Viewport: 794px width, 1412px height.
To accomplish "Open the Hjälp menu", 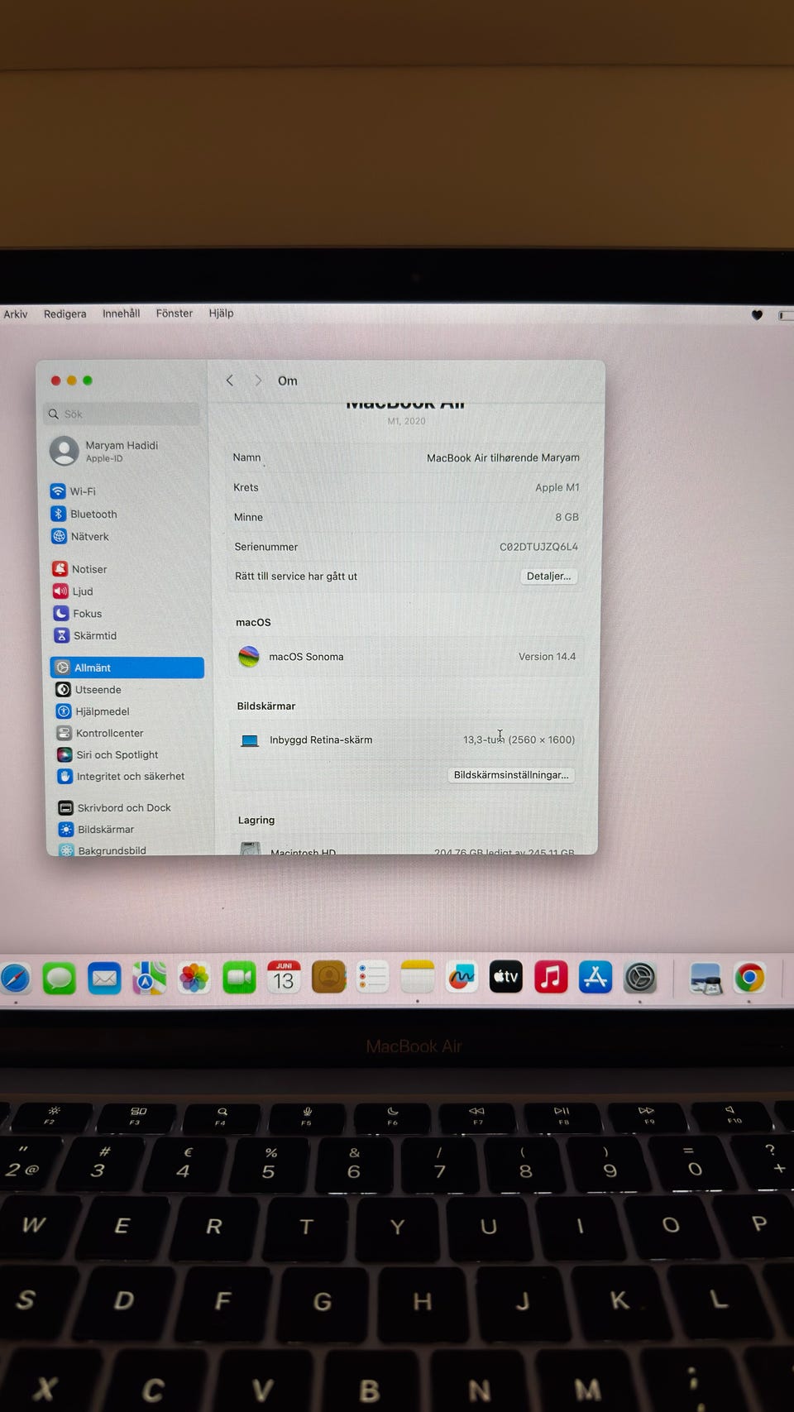I will pos(221,314).
